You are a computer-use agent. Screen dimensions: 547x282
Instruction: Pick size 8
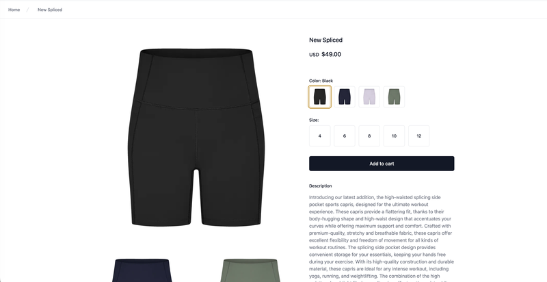369,136
